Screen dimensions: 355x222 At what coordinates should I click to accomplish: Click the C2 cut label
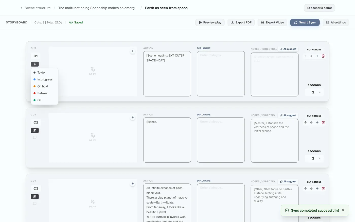point(36,122)
